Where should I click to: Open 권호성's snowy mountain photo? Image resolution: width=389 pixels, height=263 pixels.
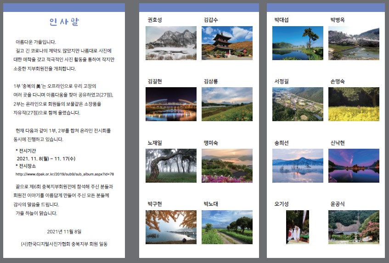click(x=171, y=43)
